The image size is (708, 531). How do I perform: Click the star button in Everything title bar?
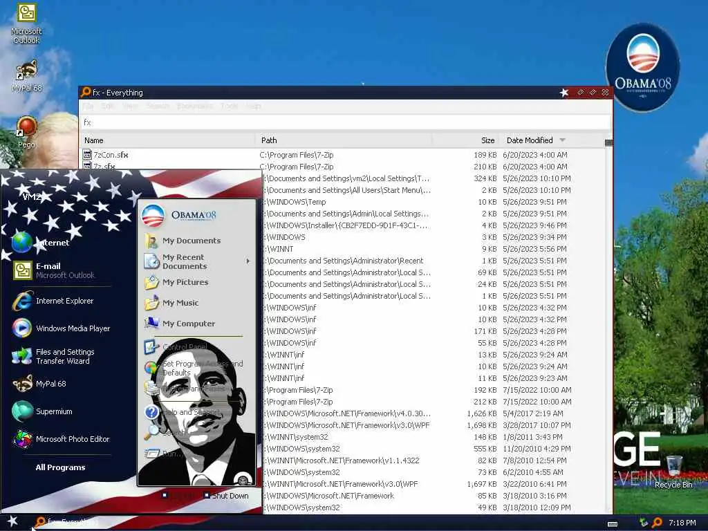564,93
